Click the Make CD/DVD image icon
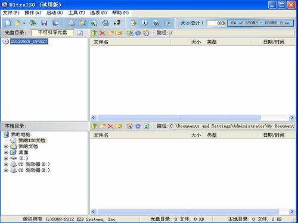 click(72, 23)
